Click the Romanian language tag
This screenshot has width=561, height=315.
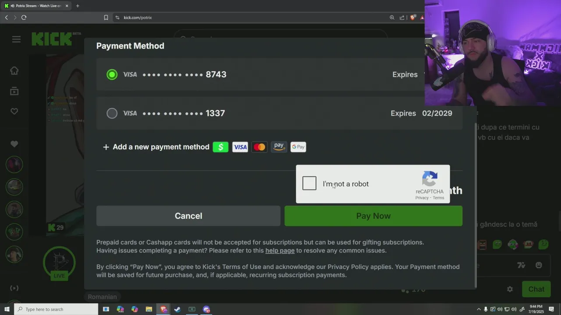tap(102, 297)
